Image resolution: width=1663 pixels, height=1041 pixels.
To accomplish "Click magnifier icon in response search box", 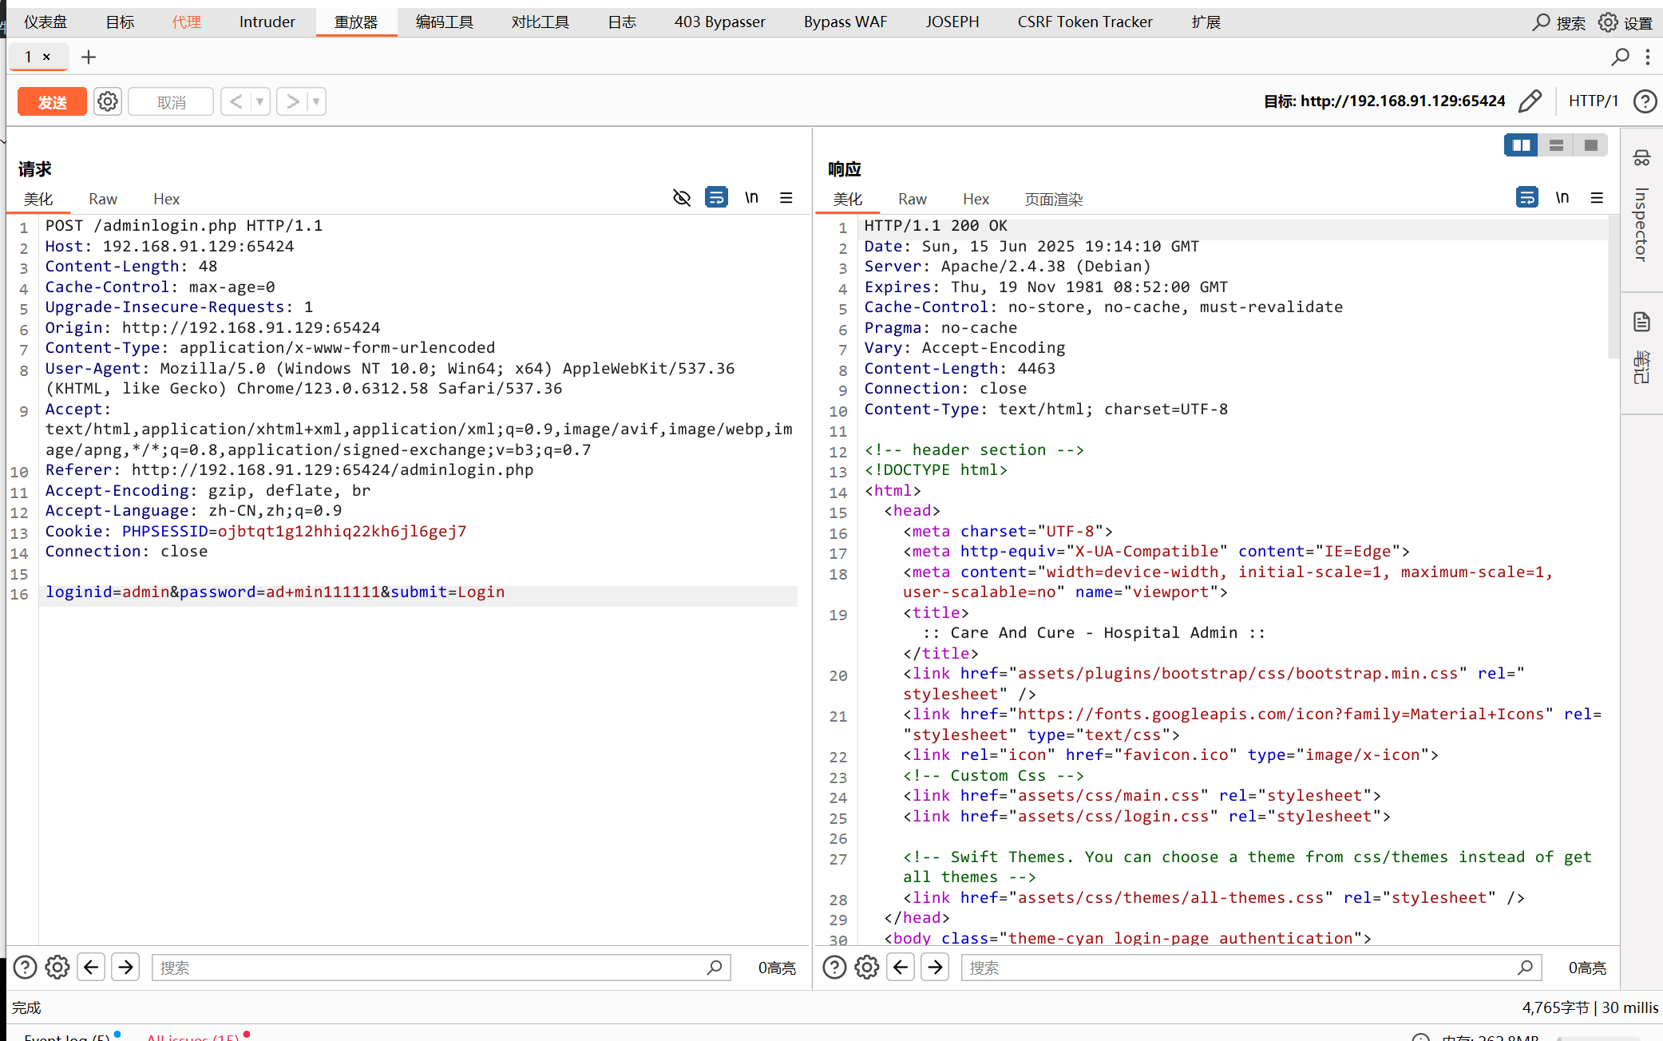I will [1526, 968].
